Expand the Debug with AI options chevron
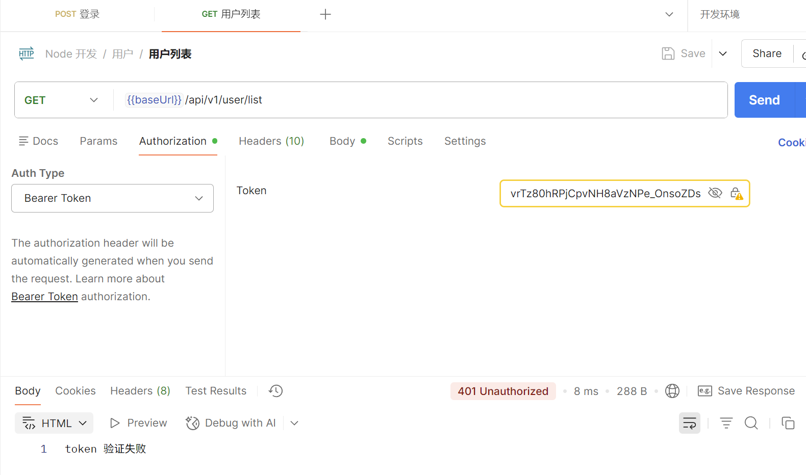Viewport: 806px width, 475px height. 294,423
